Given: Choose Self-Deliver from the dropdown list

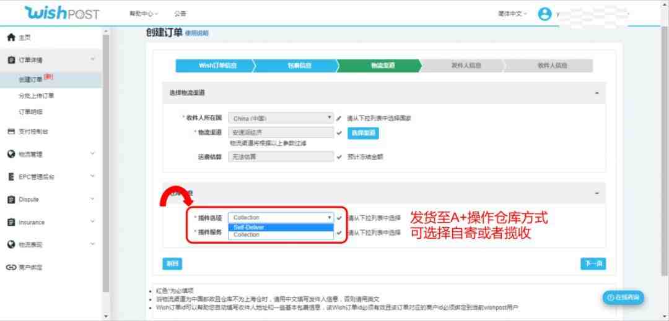Looking at the screenshot, I should tap(281, 228).
